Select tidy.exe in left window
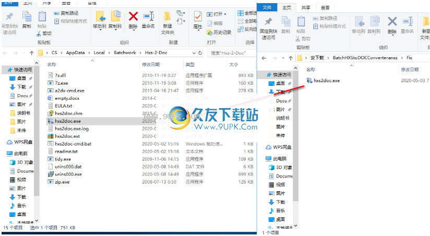 (x=63, y=159)
